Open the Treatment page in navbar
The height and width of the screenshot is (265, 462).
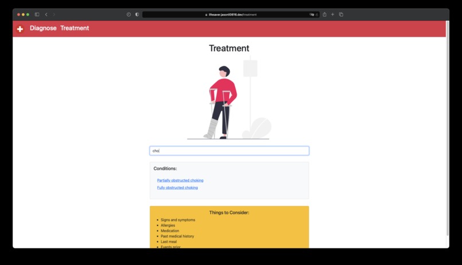click(75, 28)
